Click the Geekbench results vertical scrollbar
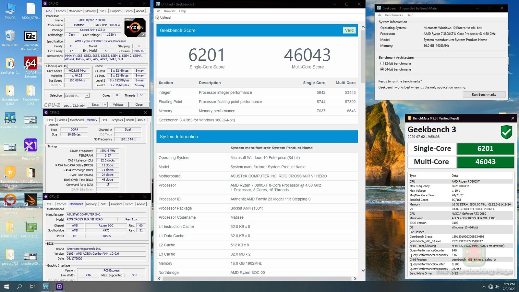The image size is (519, 292). coord(363,65)
